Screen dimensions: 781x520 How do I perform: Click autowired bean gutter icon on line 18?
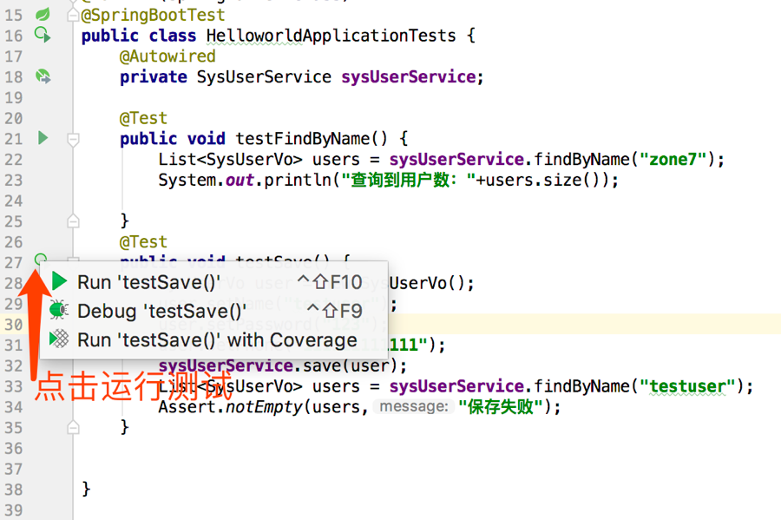click(42, 76)
